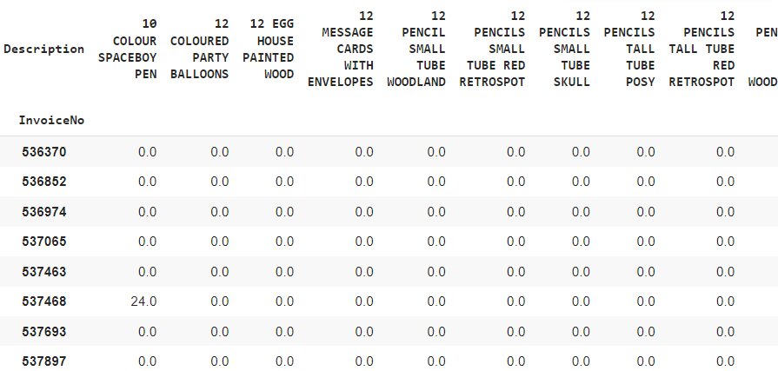Click the InvoiceNo index header
778x371 pixels.
pos(50,121)
